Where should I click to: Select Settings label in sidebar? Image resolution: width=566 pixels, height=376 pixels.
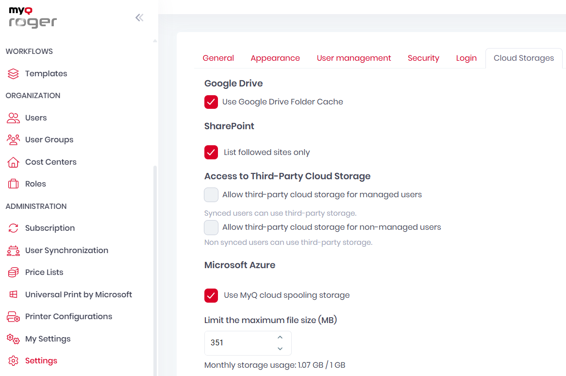[41, 361]
